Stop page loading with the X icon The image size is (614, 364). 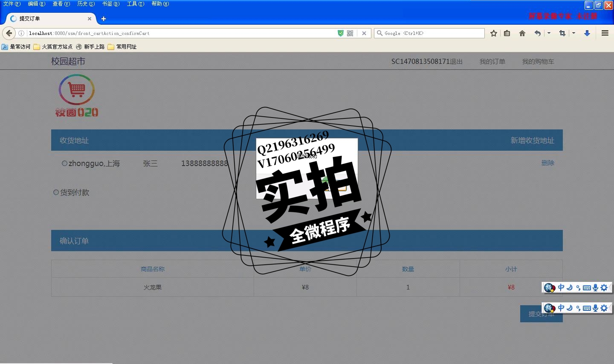point(364,33)
